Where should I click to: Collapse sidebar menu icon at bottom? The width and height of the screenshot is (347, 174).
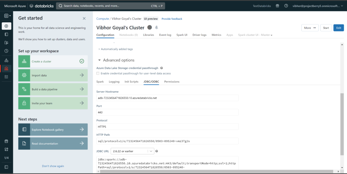6,167
